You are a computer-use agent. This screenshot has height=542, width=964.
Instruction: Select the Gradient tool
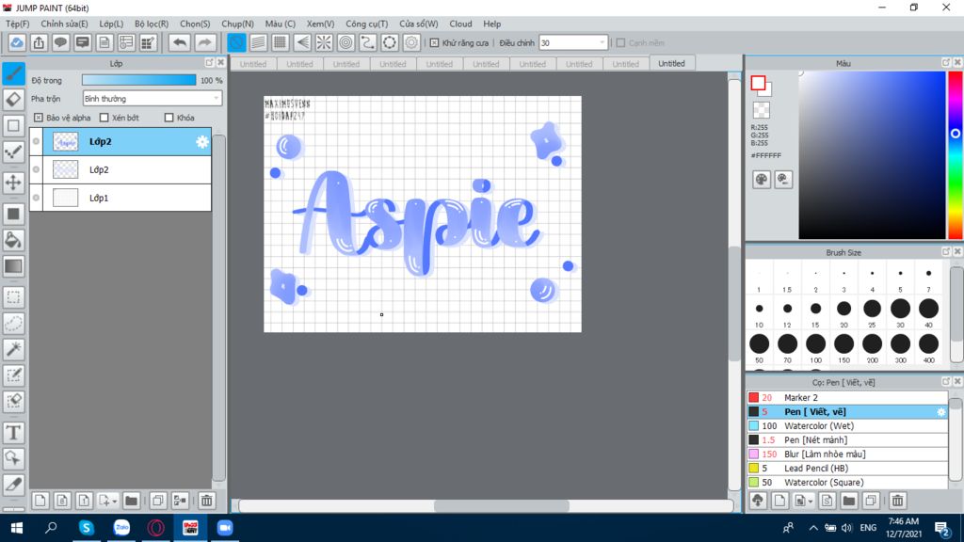[x=13, y=266]
